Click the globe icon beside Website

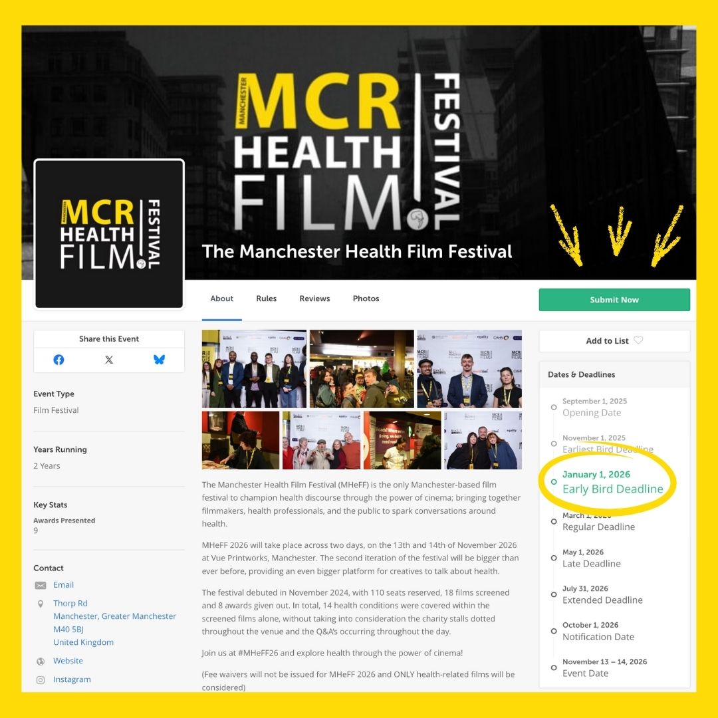[41, 661]
